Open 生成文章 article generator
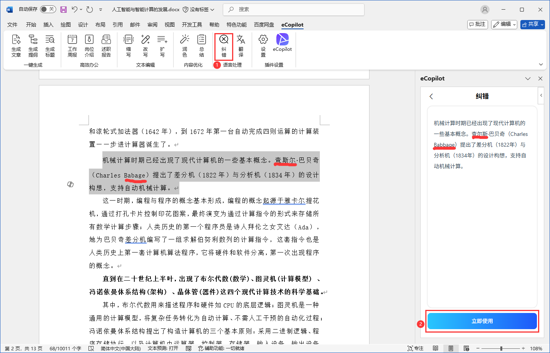 click(16, 45)
